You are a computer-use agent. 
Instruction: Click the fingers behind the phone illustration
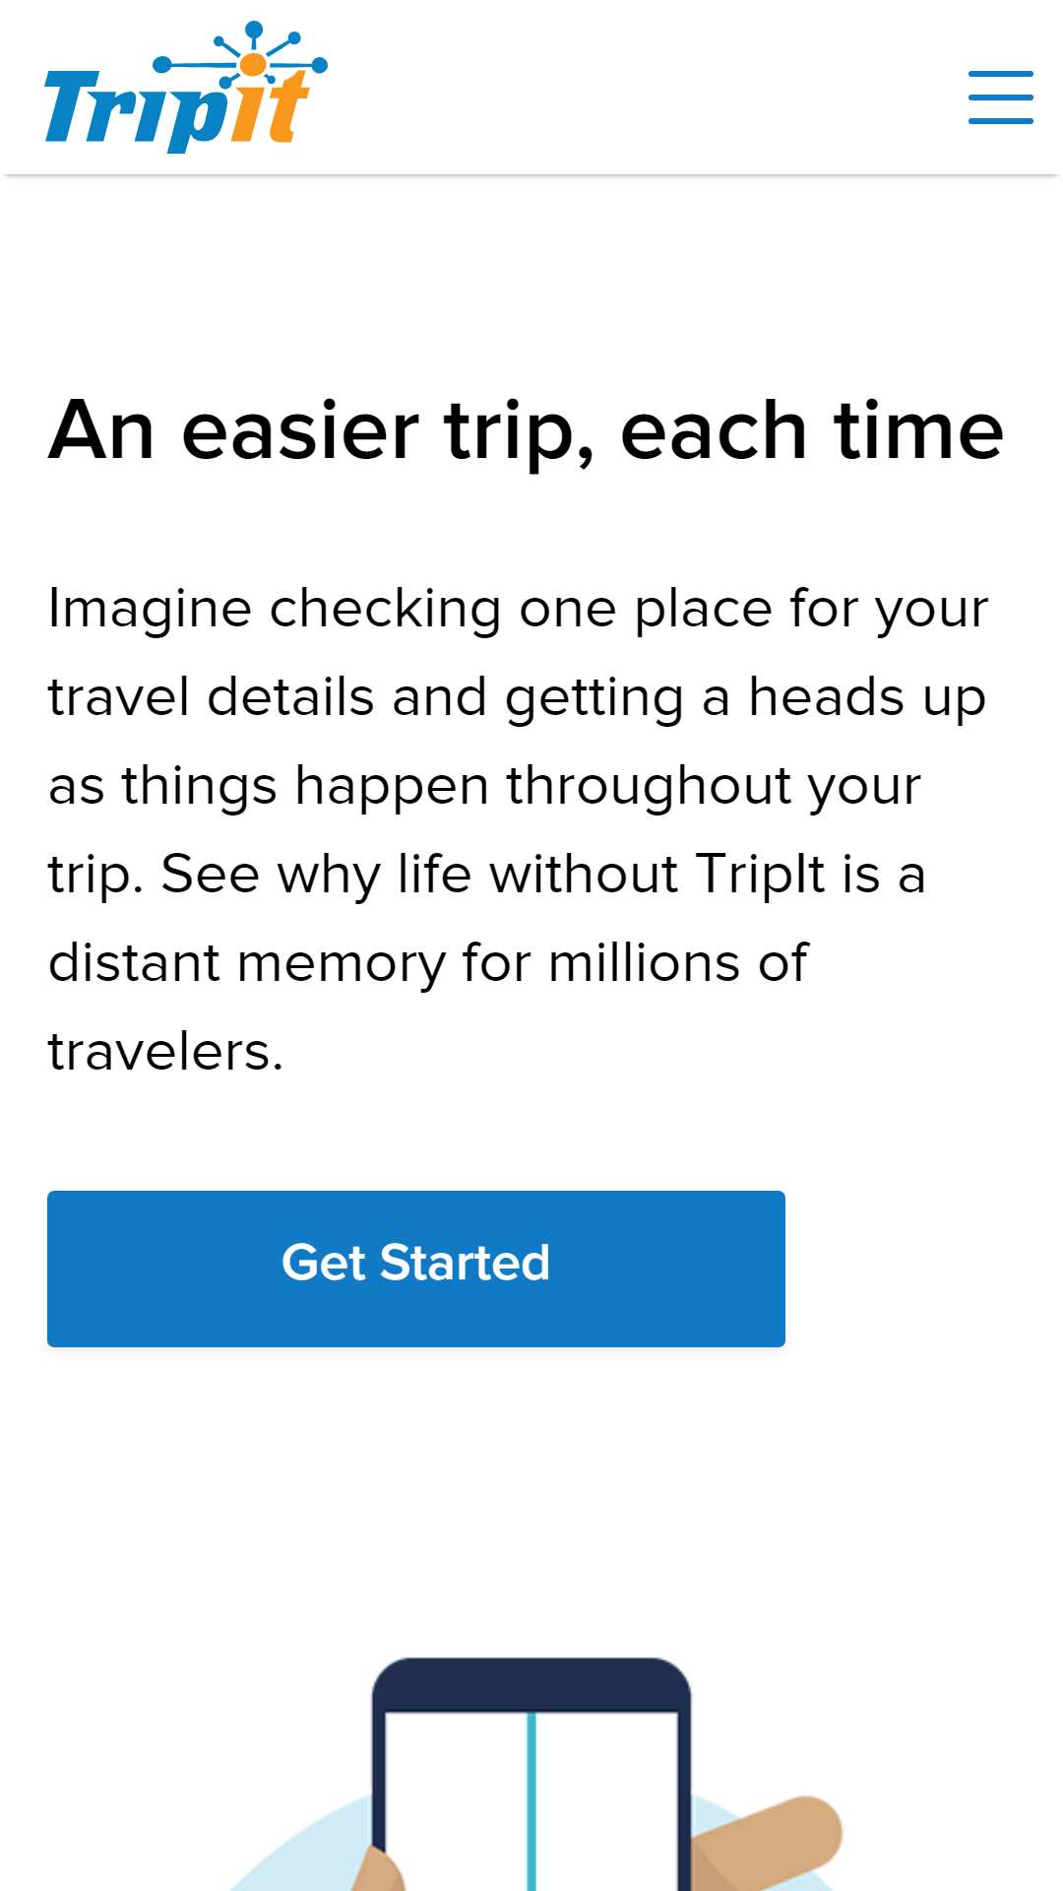click(766, 1840)
